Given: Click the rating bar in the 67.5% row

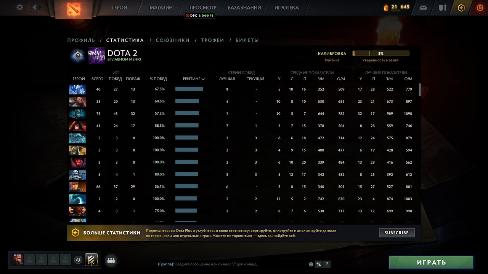Looking at the screenshot, I should (x=189, y=89).
